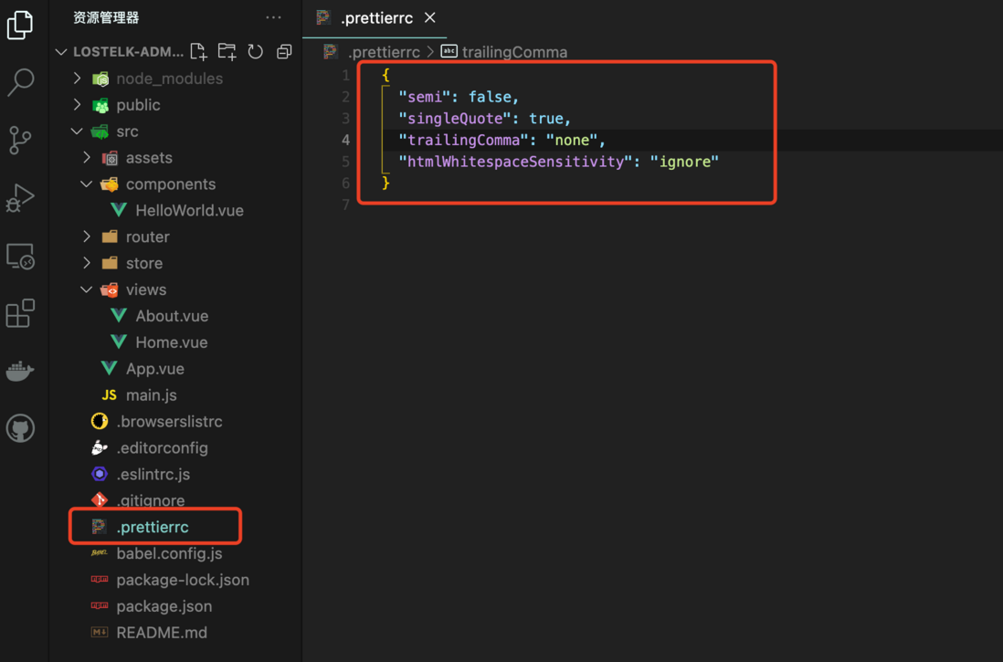Click the trailingComma breadcrumb item
Viewport: 1003px width, 662px height.
(x=514, y=52)
